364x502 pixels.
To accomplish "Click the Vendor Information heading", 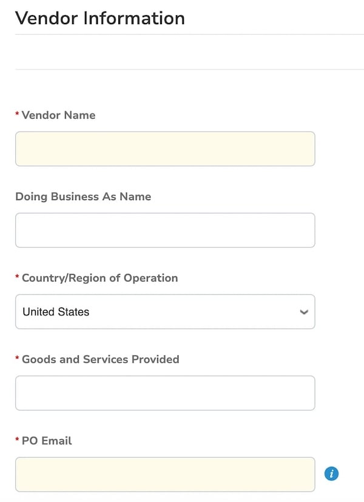I will tap(100, 18).
